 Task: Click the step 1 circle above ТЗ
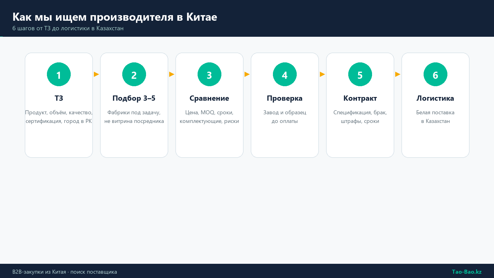click(x=59, y=74)
